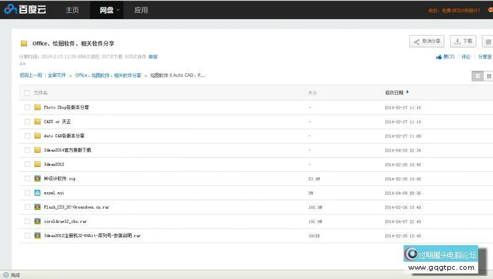493x279 pixels.
Task: Click the Baidu Cloud logo
Action: click(x=25, y=9)
